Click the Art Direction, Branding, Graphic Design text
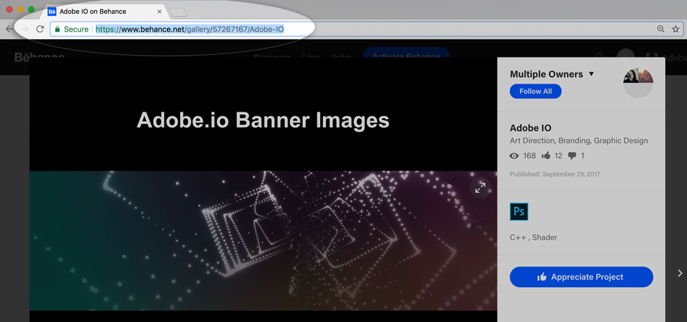687x322 pixels. click(578, 140)
